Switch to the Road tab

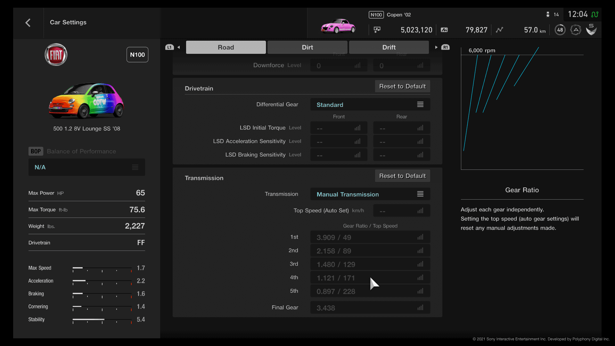226,47
